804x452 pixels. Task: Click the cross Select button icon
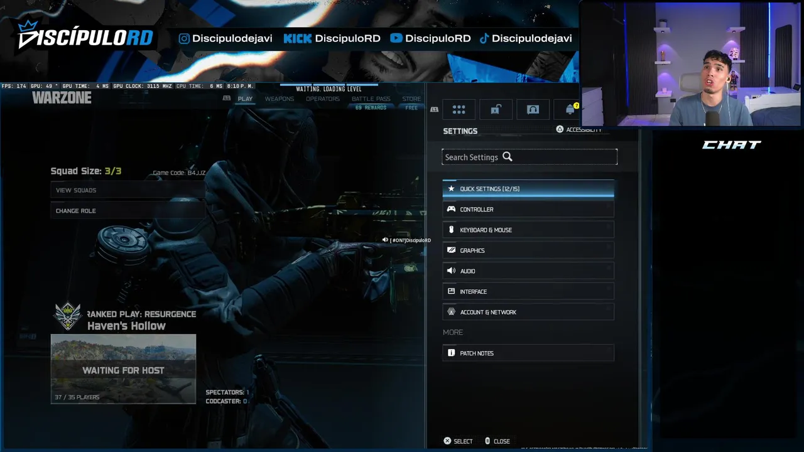click(x=447, y=441)
